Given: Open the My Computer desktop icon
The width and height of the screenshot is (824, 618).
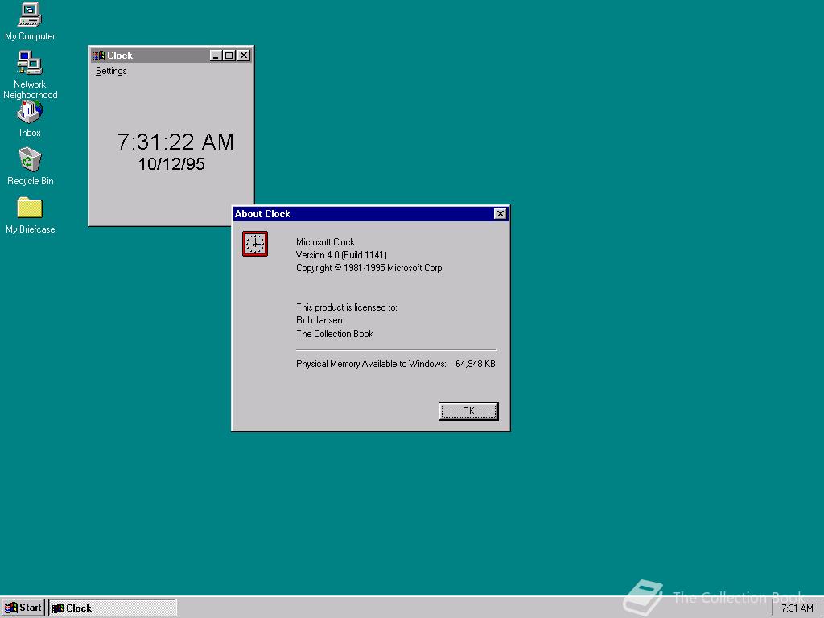Looking at the screenshot, I should (30, 21).
